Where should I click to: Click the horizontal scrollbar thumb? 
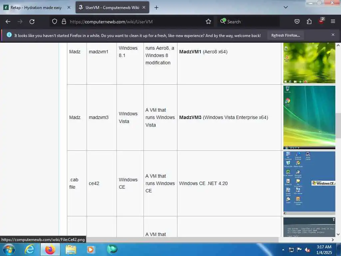pos(183,240)
